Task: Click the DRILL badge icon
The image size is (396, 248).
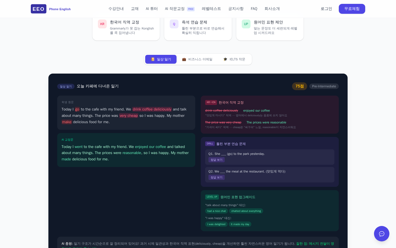Action: (210, 144)
